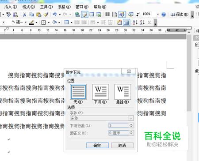The image size is (199, 161).
Task: Click the undo arrow icon
Action: coord(55,15)
